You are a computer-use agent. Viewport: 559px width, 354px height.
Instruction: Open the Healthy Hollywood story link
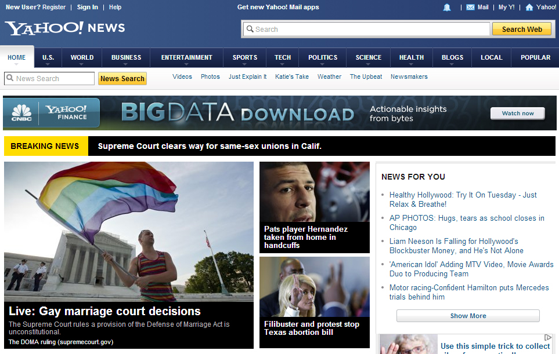(x=463, y=199)
